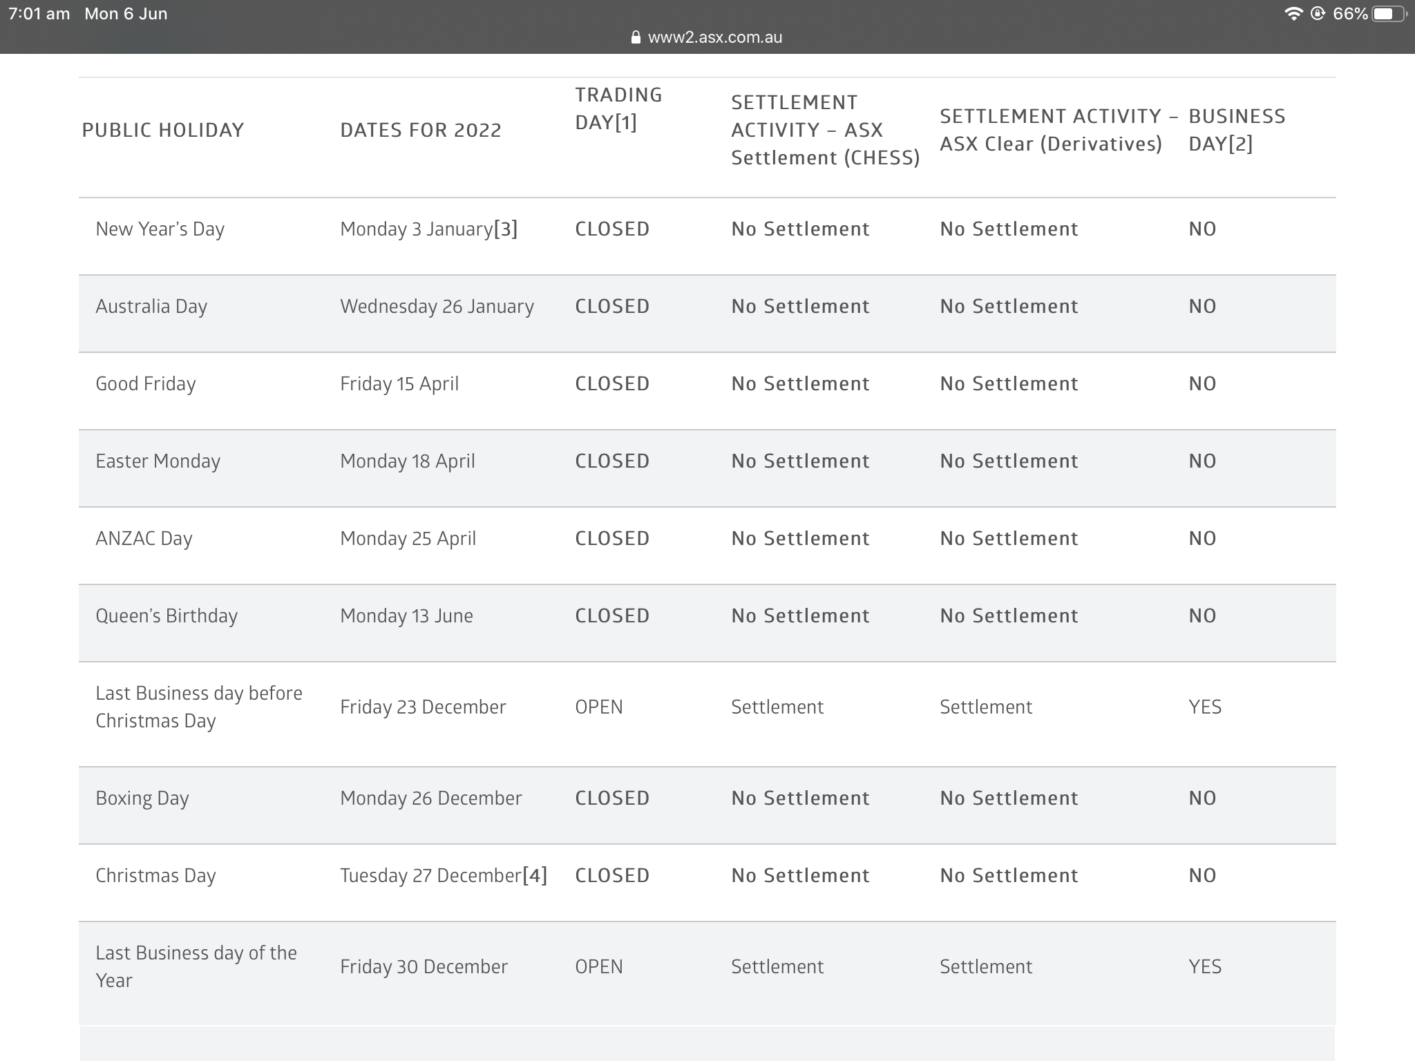Tap the orientation lock status icon
The image size is (1415, 1061).
click(1318, 14)
